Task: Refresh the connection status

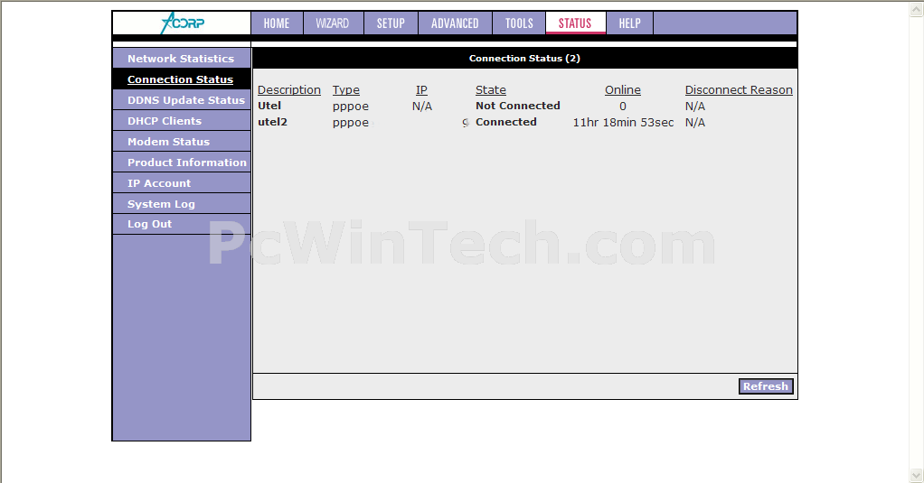Action: point(766,385)
